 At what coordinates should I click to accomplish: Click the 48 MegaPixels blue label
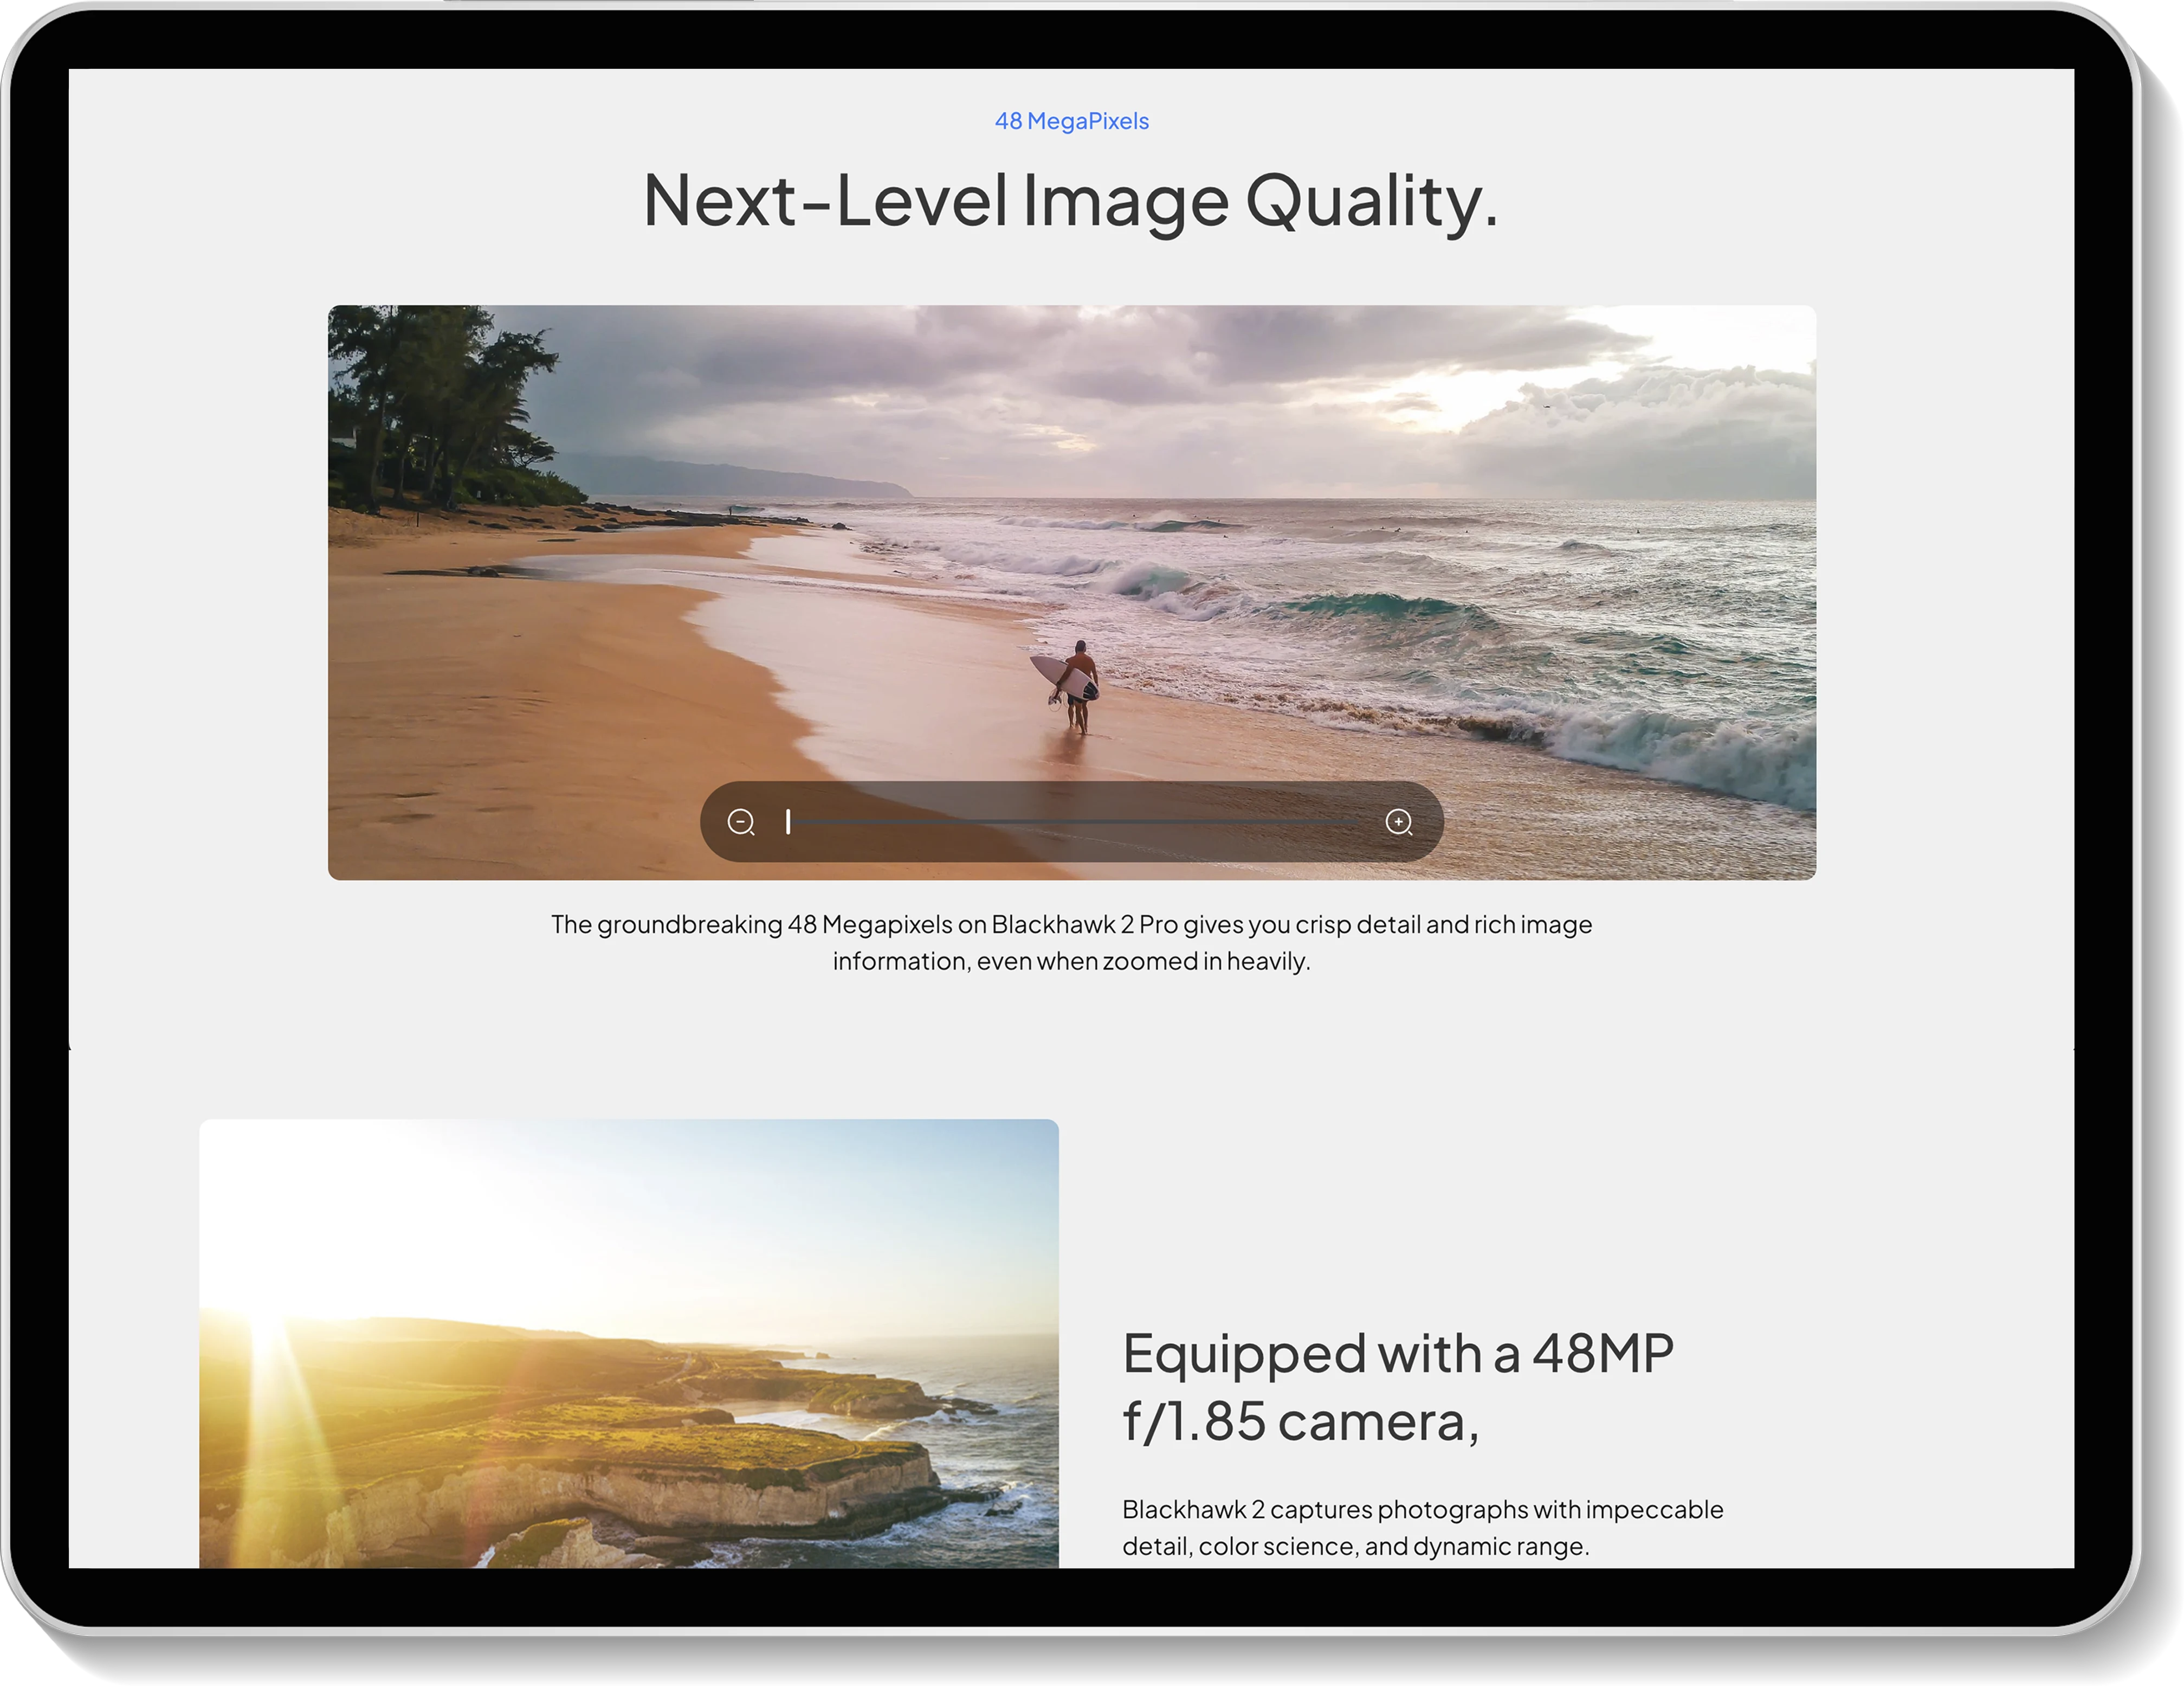[1072, 121]
